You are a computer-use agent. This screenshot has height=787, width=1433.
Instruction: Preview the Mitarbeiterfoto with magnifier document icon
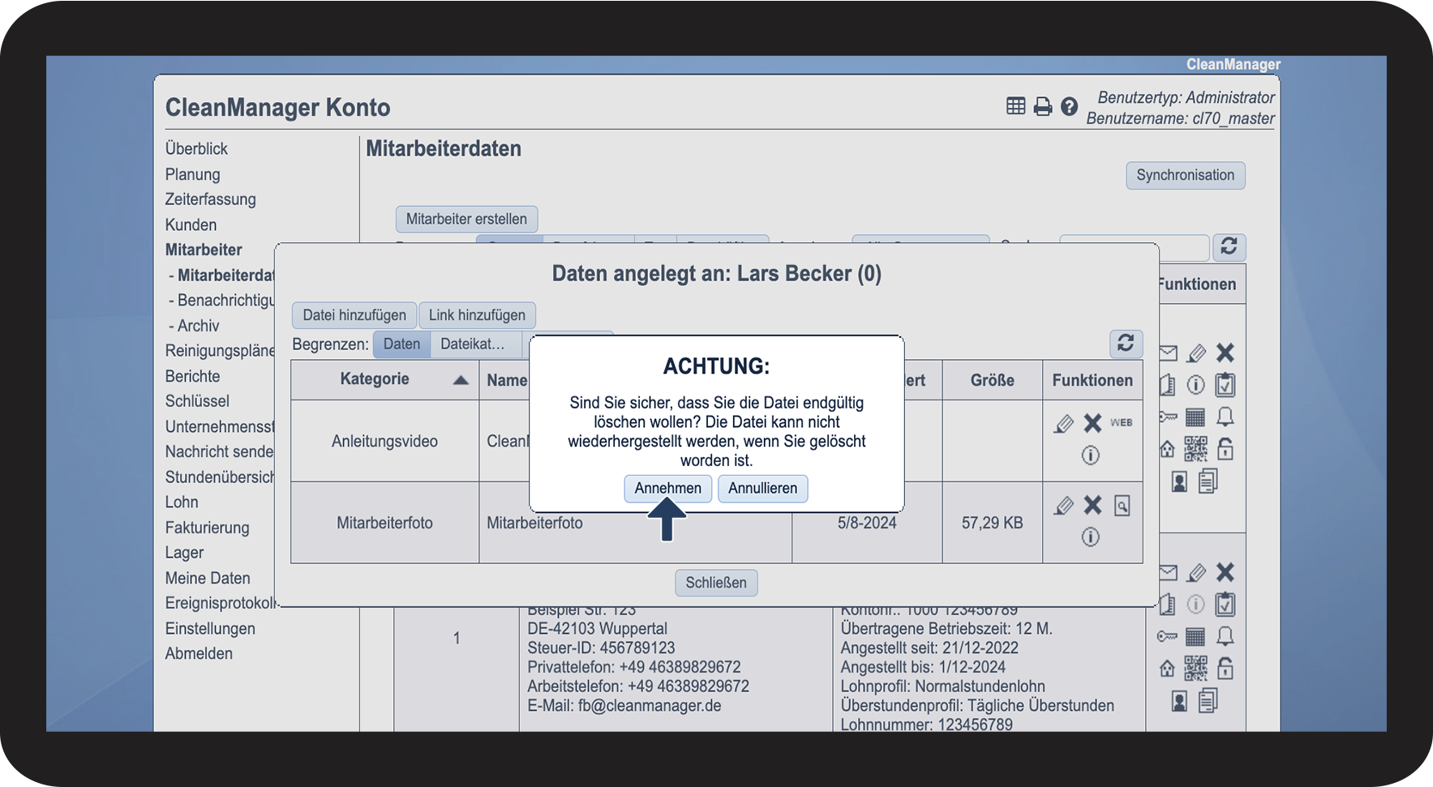tap(1122, 506)
